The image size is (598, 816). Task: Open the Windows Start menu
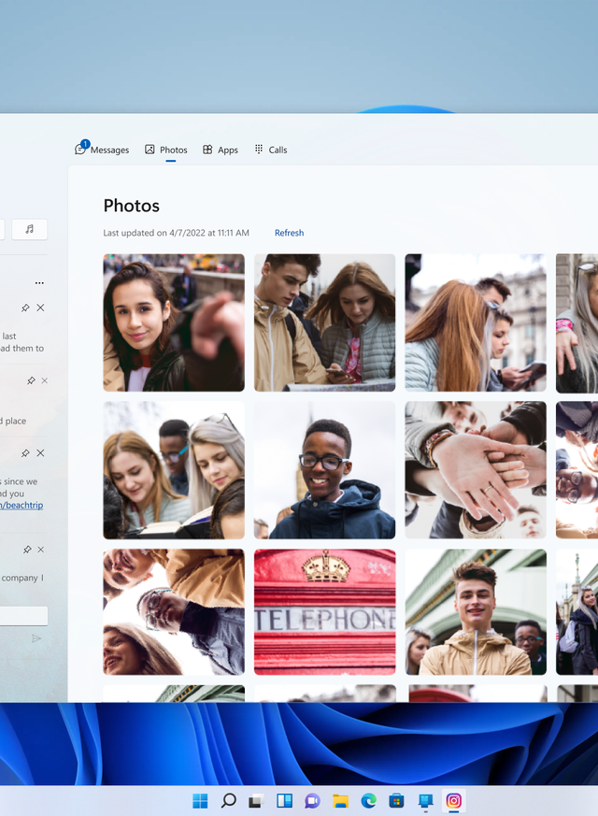pos(200,801)
